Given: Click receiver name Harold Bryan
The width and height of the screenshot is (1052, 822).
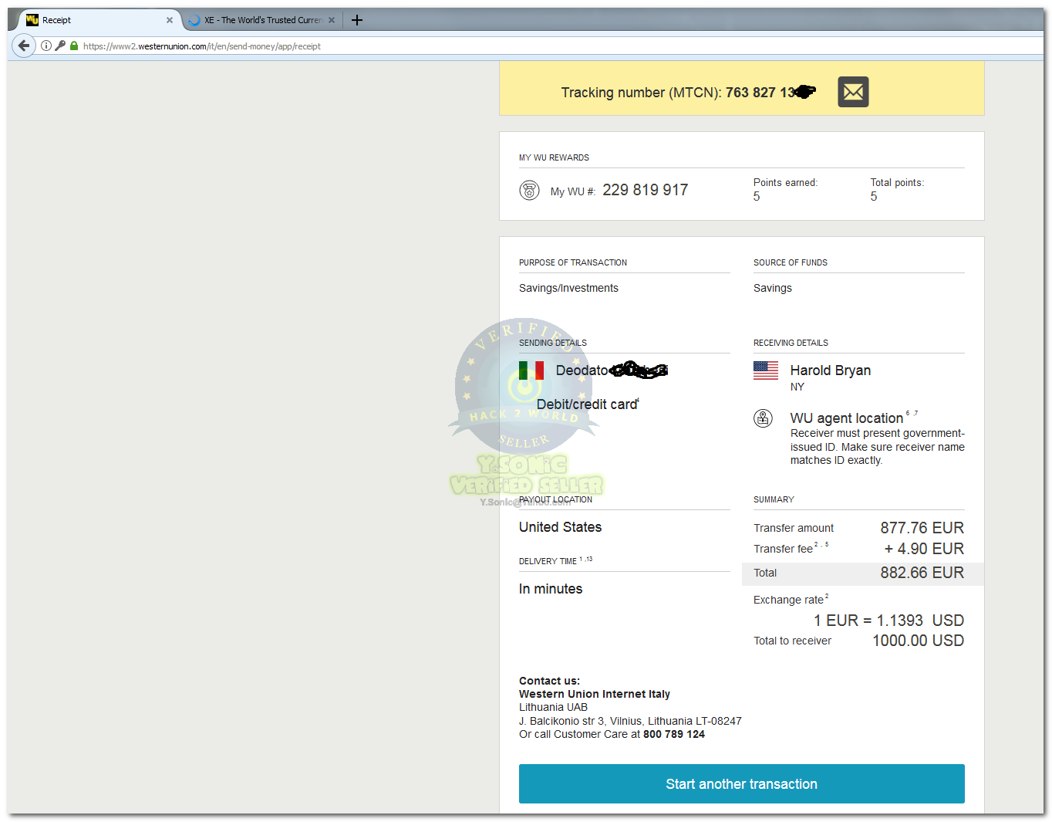Looking at the screenshot, I should click(x=831, y=370).
